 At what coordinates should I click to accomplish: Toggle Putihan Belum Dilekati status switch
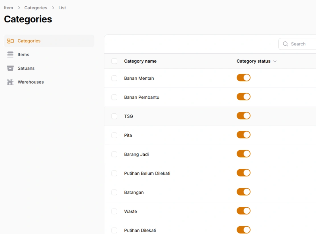click(243, 173)
